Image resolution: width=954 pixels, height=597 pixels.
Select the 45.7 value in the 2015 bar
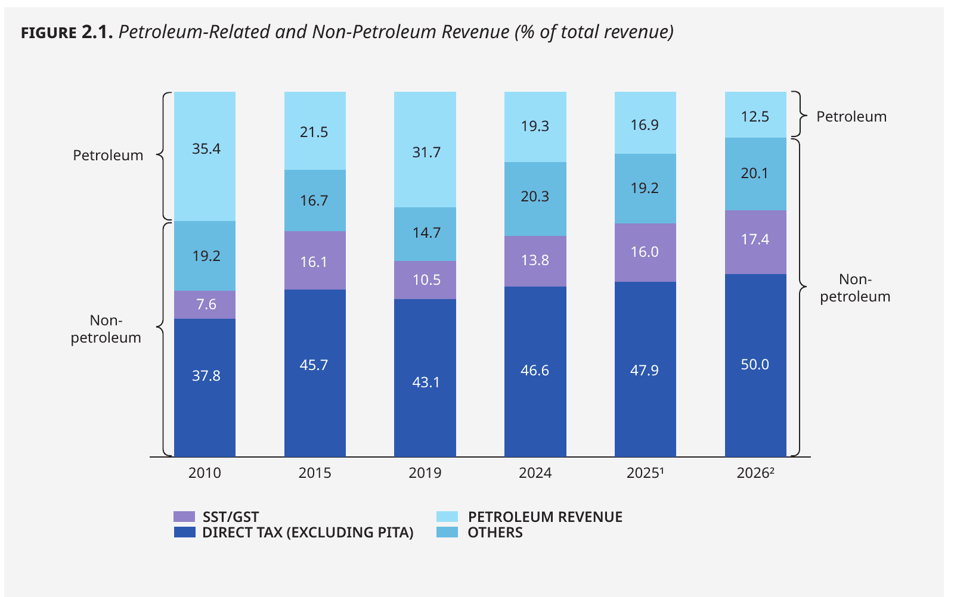(314, 365)
